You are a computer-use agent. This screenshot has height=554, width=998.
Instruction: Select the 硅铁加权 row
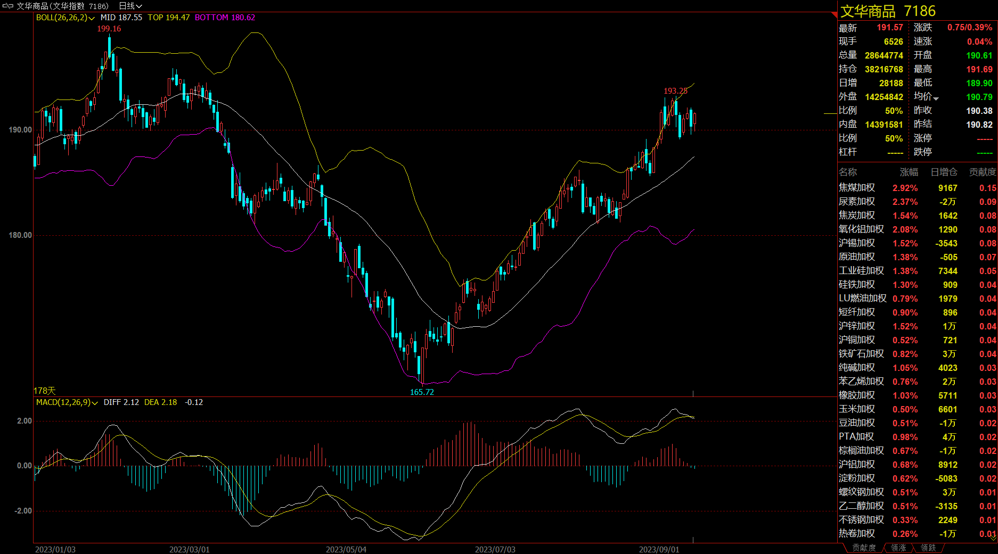[x=918, y=285]
